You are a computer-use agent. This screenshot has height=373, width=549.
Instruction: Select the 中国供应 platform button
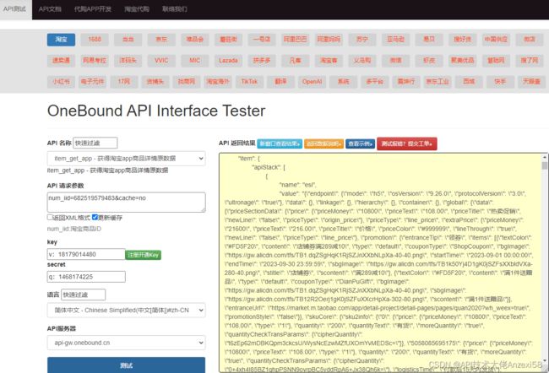[496, 40]
